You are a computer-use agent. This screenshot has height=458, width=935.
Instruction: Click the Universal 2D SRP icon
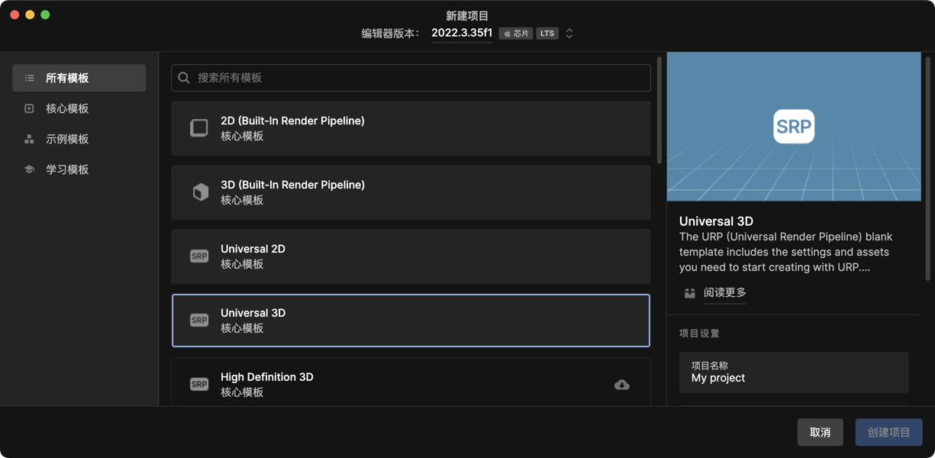[x=199, y=256]
